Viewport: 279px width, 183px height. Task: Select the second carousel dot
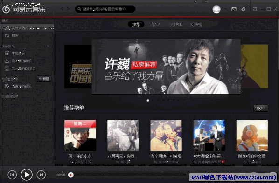coord(153,101)
